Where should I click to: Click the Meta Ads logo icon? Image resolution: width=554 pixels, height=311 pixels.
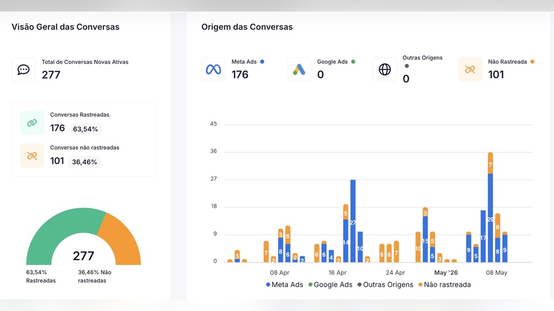click(x=214, y=69)
